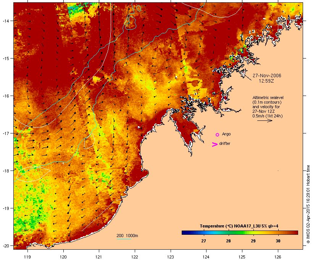Viewport: 313px width, 260px height.
Task: Click the 'and velocity for' text
Action: tap(266, 107)
